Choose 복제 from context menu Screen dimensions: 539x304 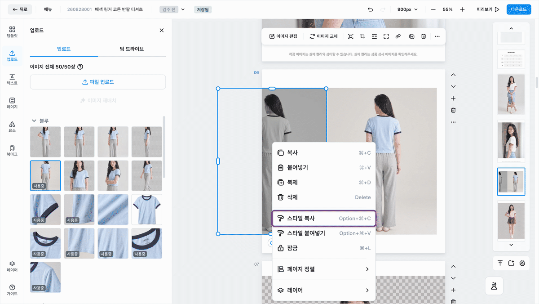(323, 182)
